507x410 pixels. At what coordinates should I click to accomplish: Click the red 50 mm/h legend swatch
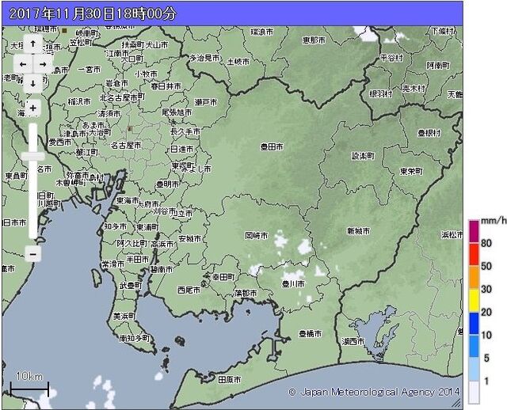[474, 254]
